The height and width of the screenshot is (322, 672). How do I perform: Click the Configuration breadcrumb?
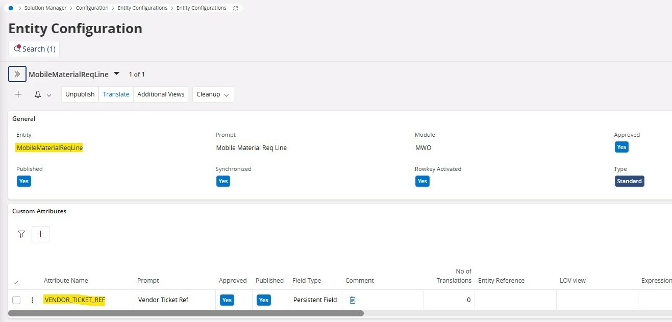(x=92, y=8)
